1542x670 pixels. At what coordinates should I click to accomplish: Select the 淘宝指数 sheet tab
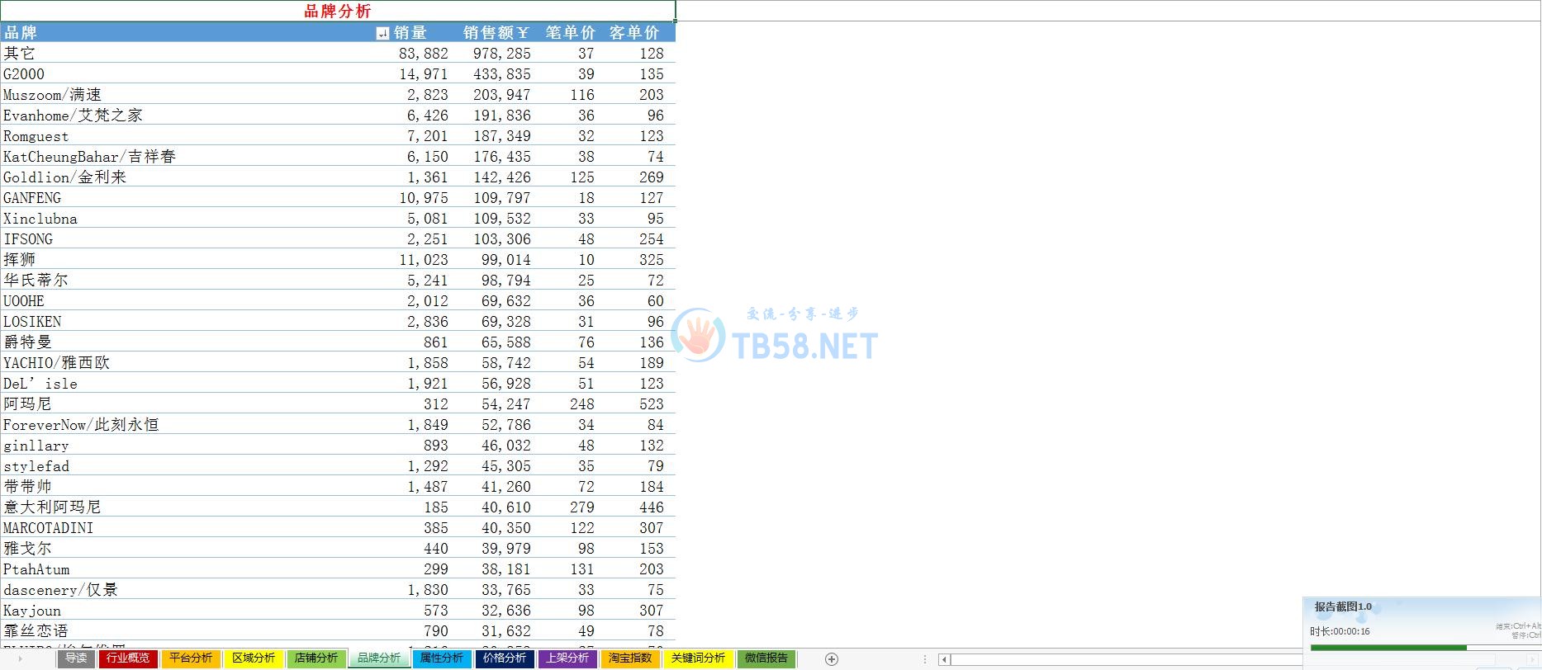[630, 658]
